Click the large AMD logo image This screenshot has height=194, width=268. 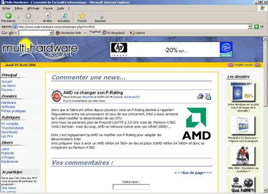(x=196, y=123)
